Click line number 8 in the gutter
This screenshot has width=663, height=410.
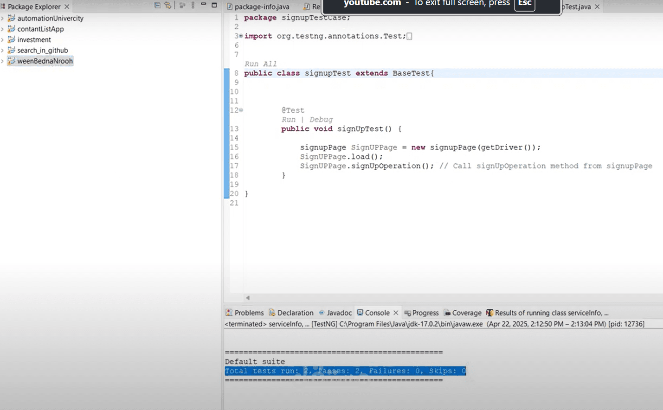click(236, 73)
